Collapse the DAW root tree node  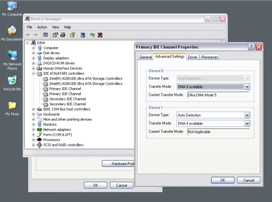point(28,43)
